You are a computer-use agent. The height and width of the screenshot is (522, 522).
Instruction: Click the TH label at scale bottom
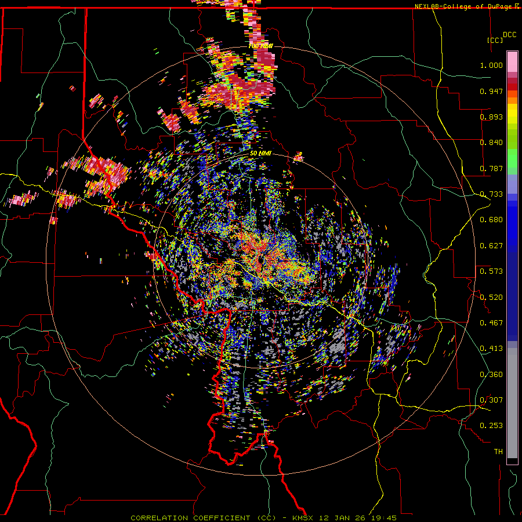(498, 452)
